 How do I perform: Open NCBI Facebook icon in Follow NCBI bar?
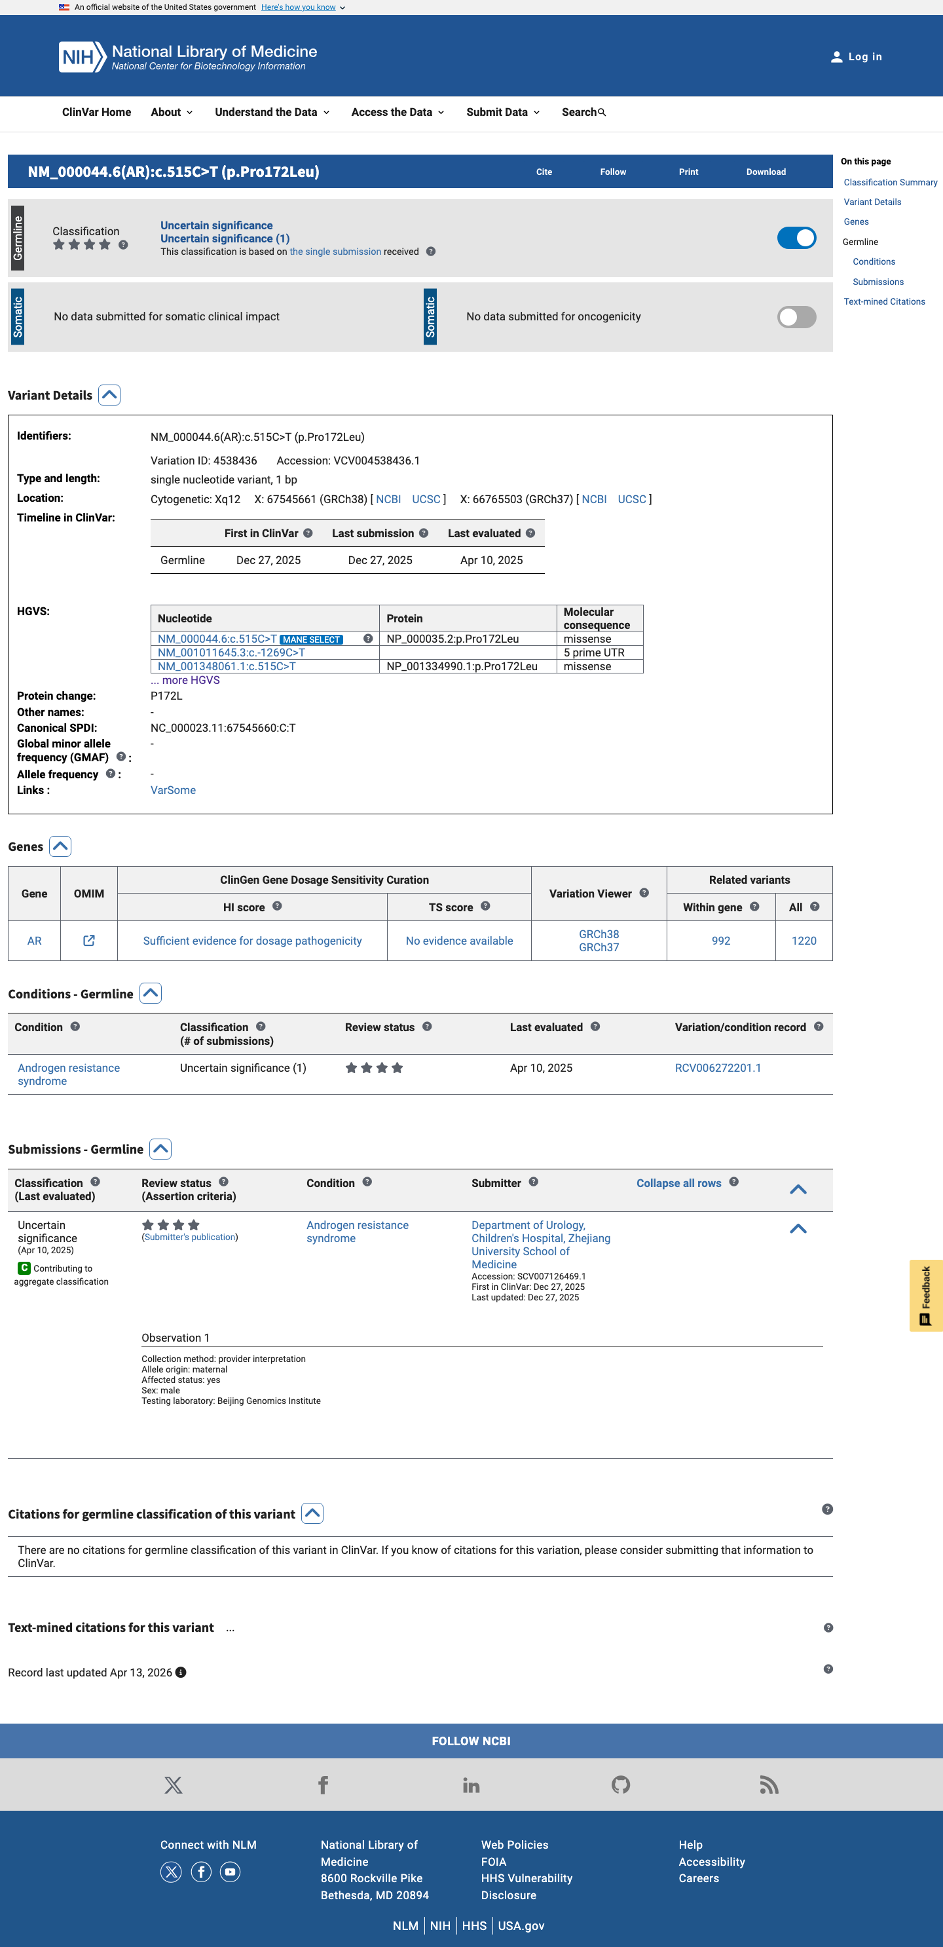point(323,1785)
